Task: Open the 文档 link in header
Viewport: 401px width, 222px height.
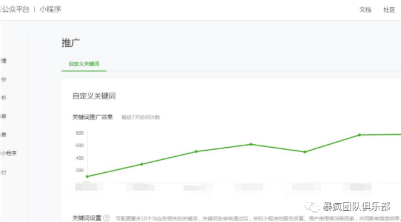Action: [365, 9]
